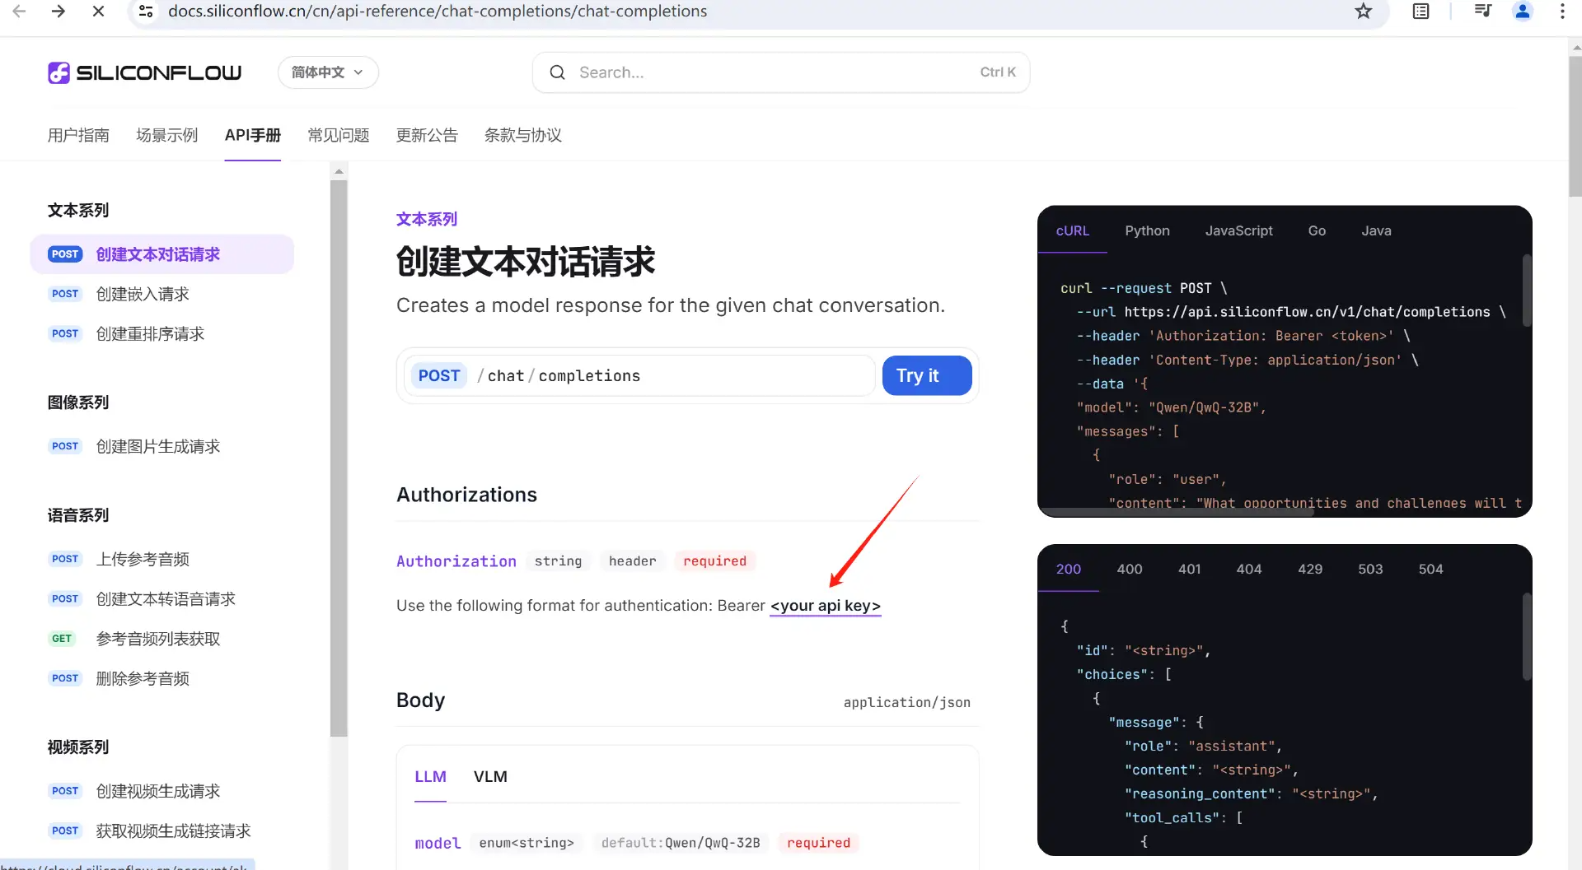
Task: Click the Body section heading
Action: click(420, 700)
